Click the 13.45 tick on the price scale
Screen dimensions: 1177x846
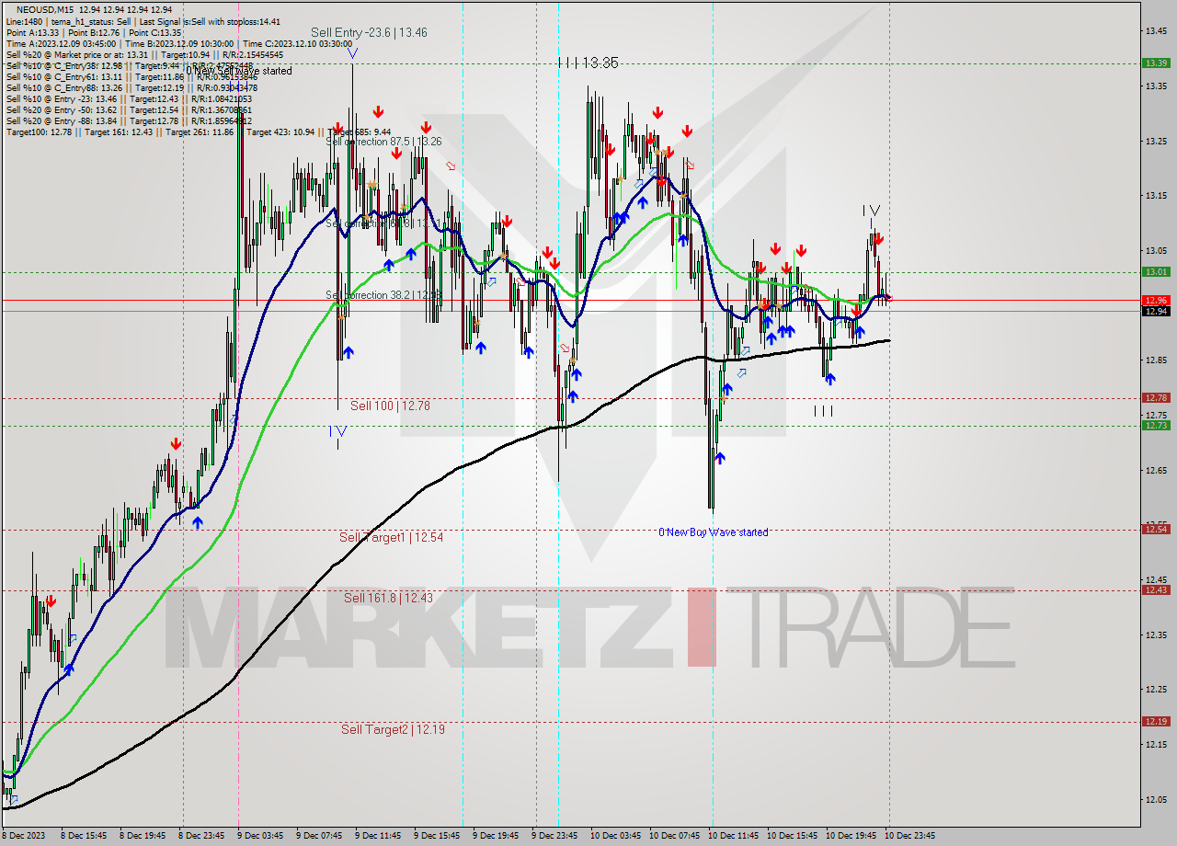[1156, 30]
